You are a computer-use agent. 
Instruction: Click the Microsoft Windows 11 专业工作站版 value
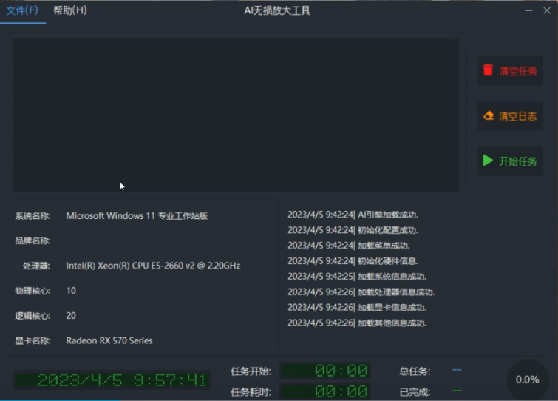click(x=137, y=216)
